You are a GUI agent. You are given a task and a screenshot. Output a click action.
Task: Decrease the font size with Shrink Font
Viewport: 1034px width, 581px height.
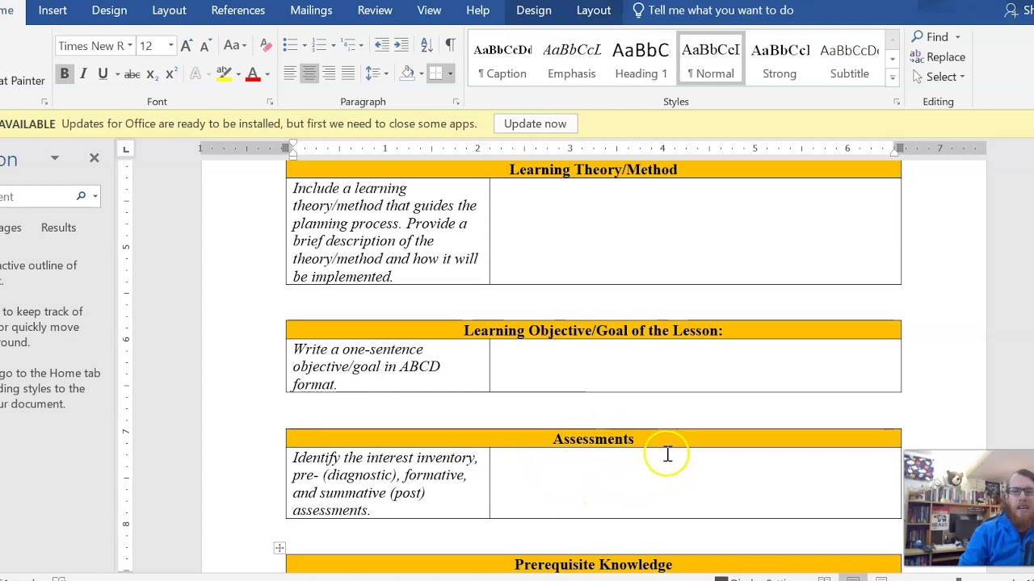[205, 46]
